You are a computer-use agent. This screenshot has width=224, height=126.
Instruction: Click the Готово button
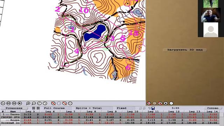(x=213, y=108)
